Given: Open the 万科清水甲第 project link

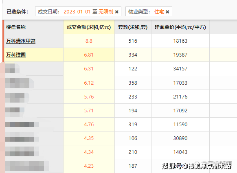Looking at the screenshot, I should click(21, 41).
